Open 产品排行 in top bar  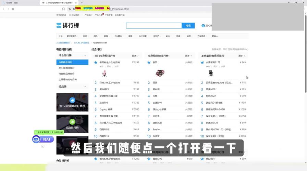88,15
